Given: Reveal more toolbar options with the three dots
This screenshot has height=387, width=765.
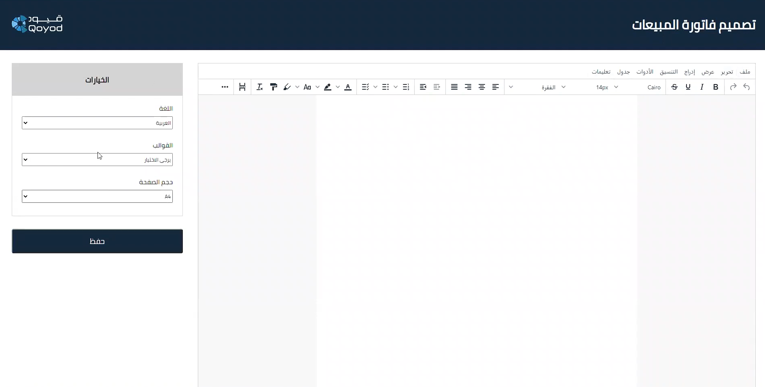Looking at the screenshot, I should click(x=225, y=87).
